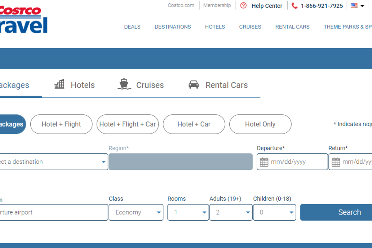Open the Departure calendar icon
Screen dimensions: 372x248
(264, 162)
